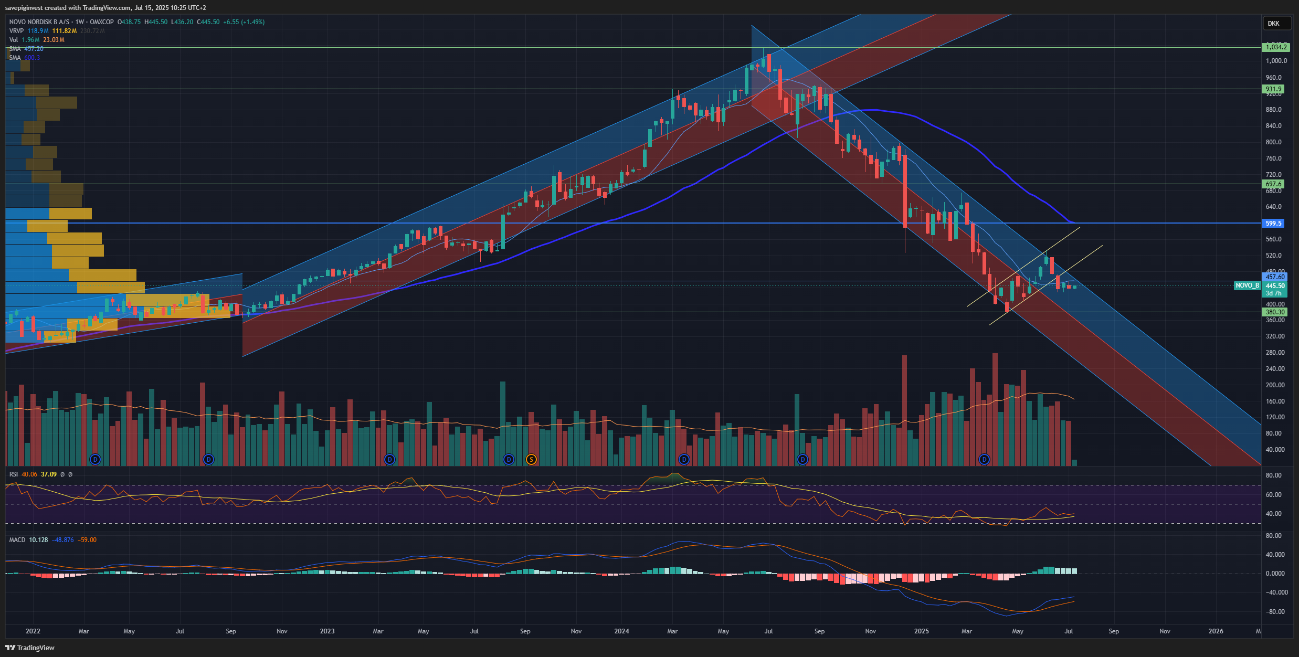
Task: Click the orange split marker near September 2023
Action: (531, 460)
